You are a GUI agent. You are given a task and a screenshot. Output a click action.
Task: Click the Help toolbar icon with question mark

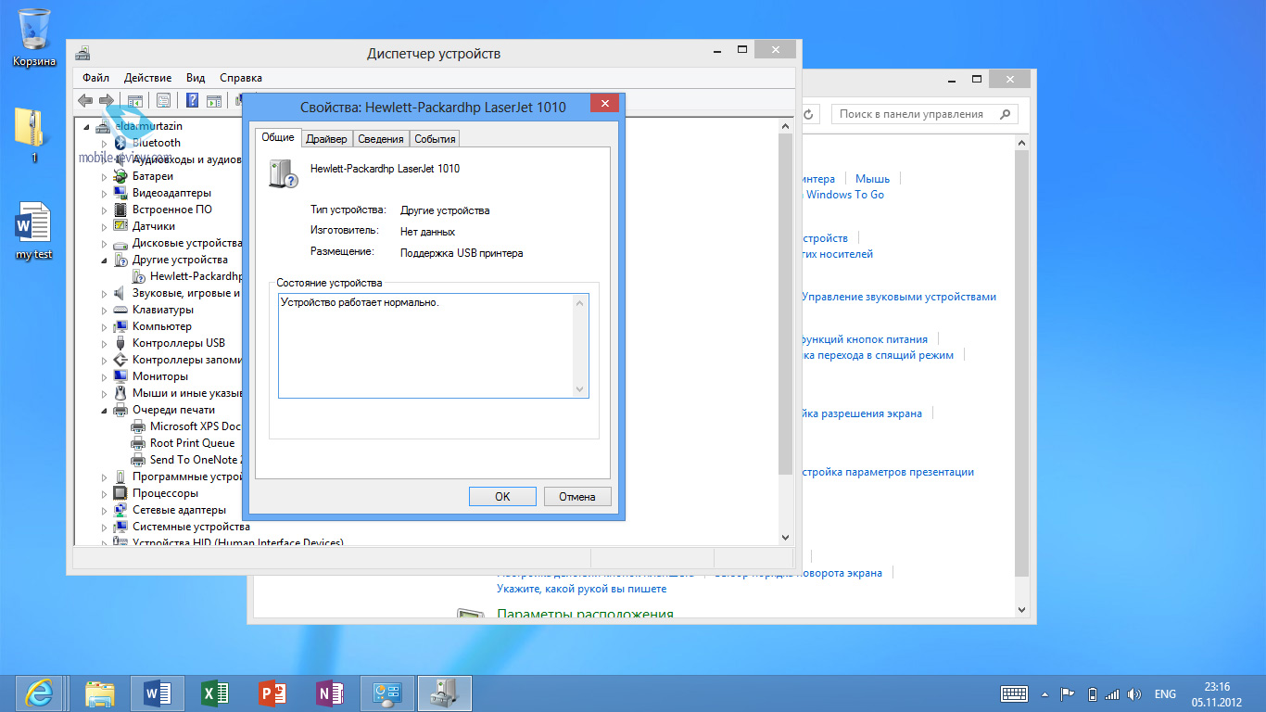[193, 100]
